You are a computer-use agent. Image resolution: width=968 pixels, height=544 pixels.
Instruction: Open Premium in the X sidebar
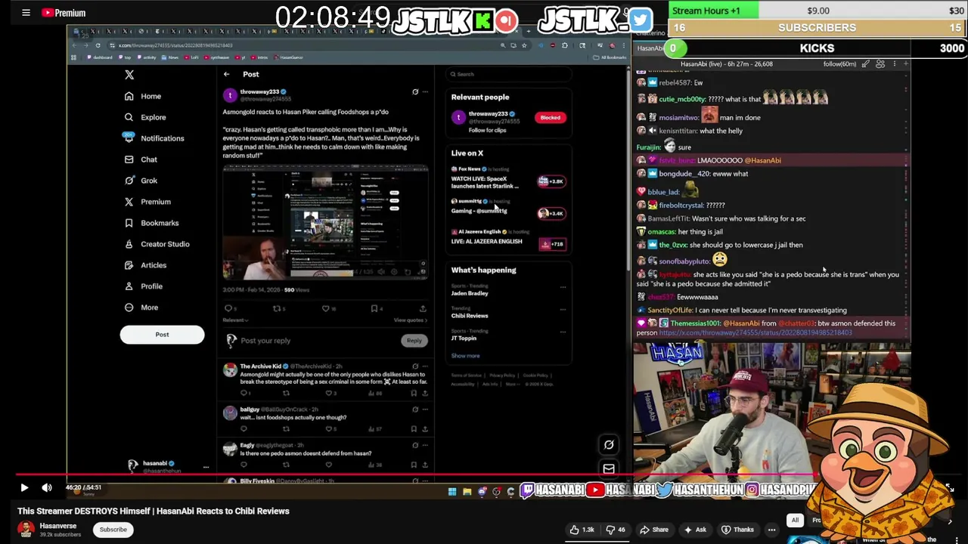(x=147, y=202)
